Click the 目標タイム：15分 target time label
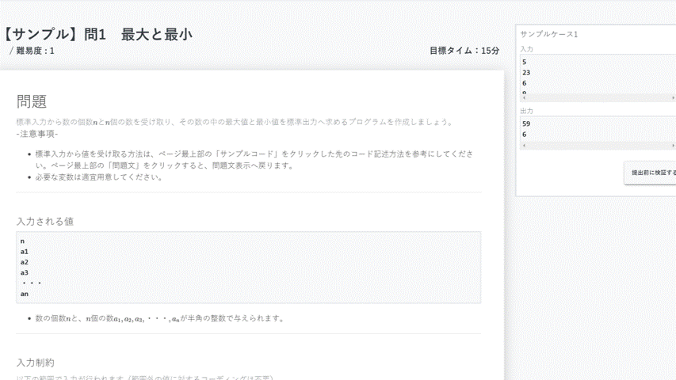 click(464, 51)
